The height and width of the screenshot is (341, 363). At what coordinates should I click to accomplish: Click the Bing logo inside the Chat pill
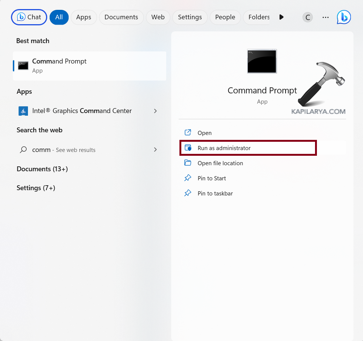[21, 17]
